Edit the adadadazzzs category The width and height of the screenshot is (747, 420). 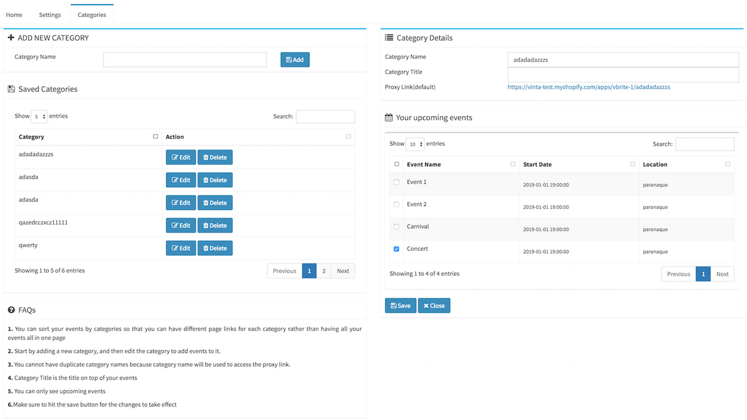(x=181, y=157)
